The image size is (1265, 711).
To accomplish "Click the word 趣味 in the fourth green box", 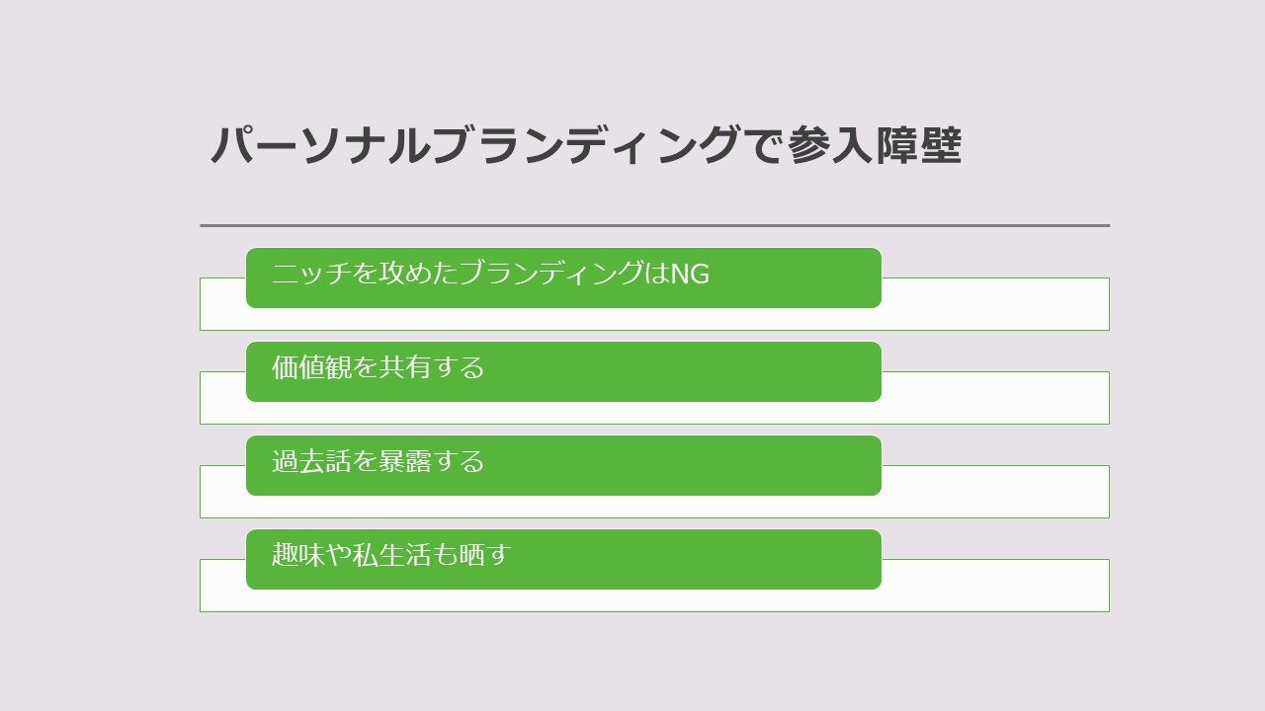I will 298,555.
